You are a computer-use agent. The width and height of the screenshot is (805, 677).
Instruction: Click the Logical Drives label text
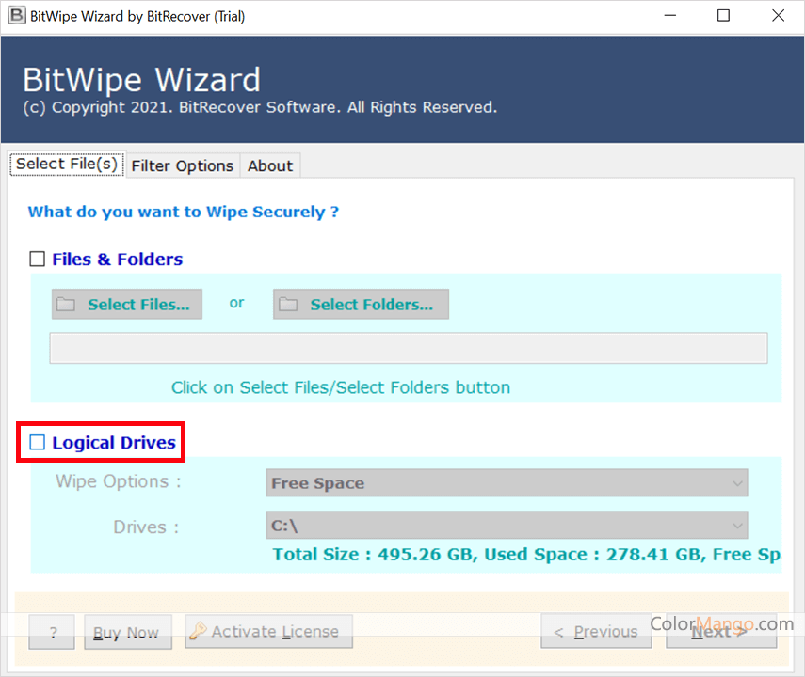[114, 443]
